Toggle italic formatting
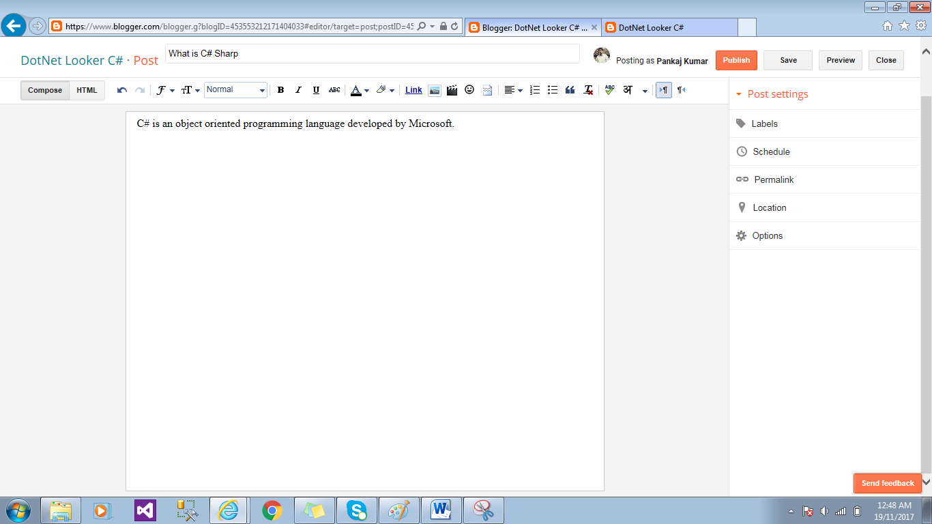 click(298, 90)
